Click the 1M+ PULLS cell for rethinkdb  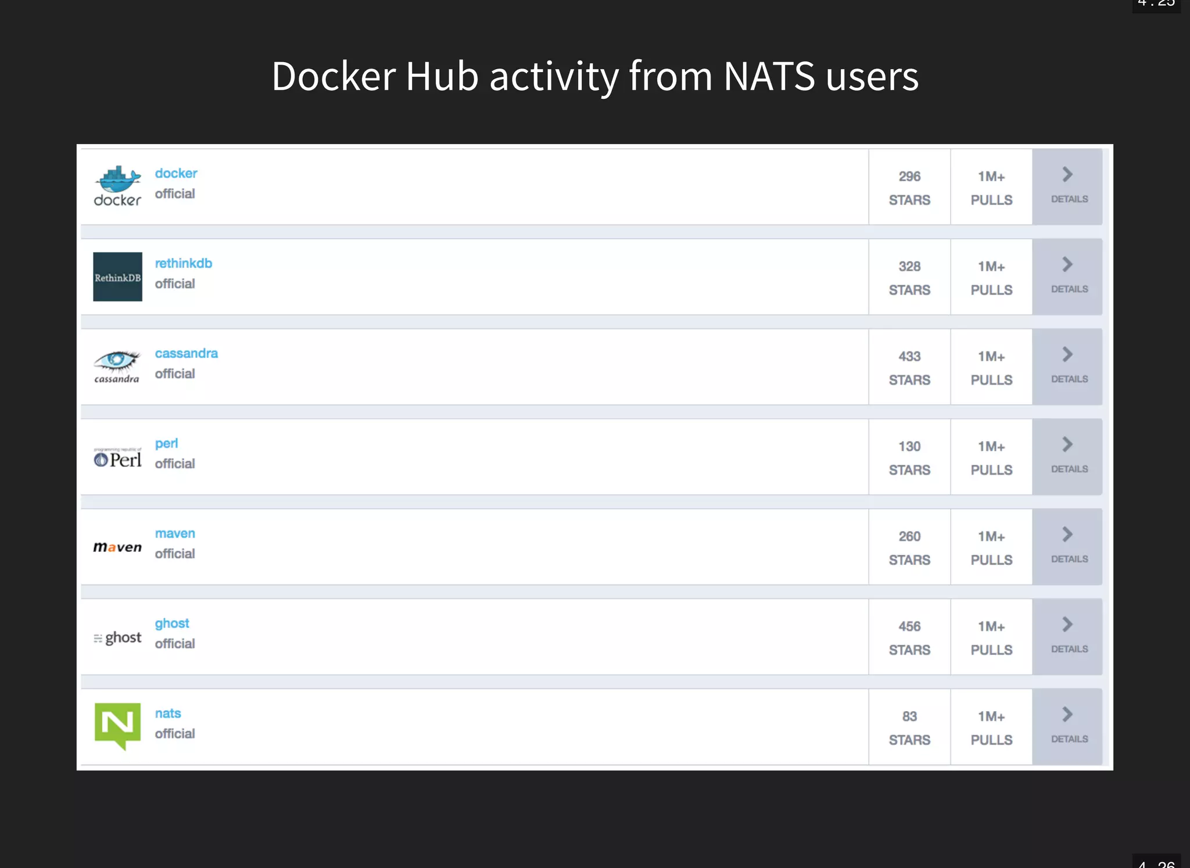992,278
